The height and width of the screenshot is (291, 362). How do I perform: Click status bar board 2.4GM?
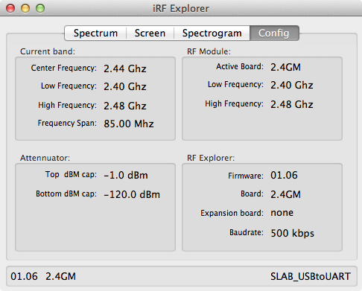pos(60,276)
